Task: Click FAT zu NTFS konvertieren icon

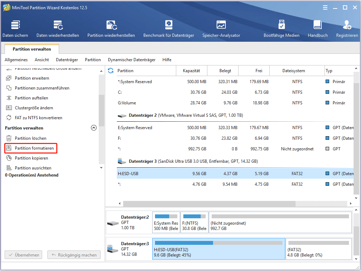Action: (9, 118)
